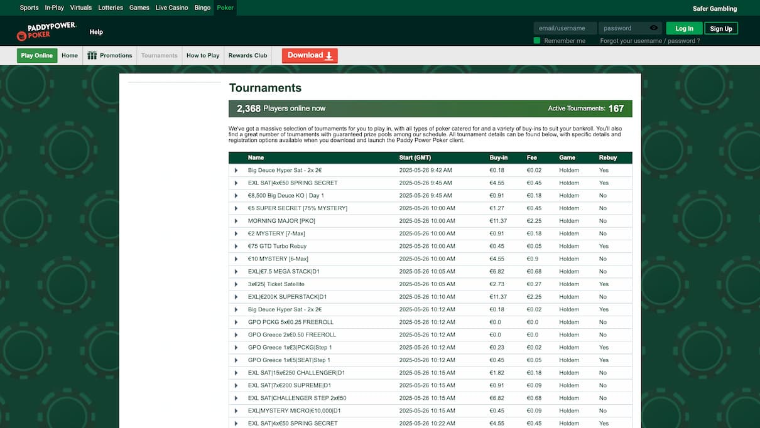
Task: Click the Log In button
Action: pos(684,28)
